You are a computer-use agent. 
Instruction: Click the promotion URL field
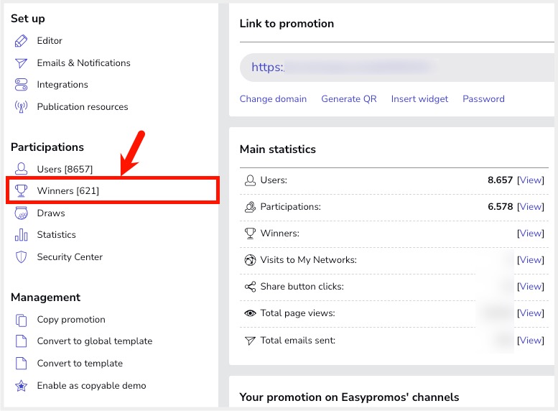pyautogui.click(x=395, y=68)
